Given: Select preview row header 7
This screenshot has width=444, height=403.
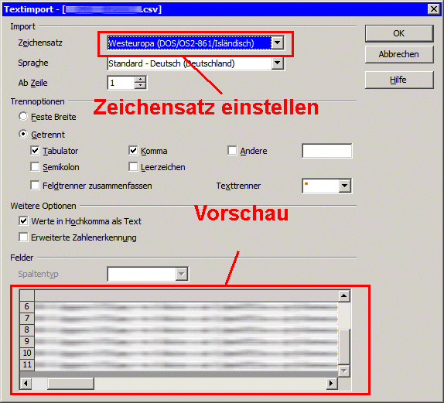Looking at the screenshot, I should [27, 318].
